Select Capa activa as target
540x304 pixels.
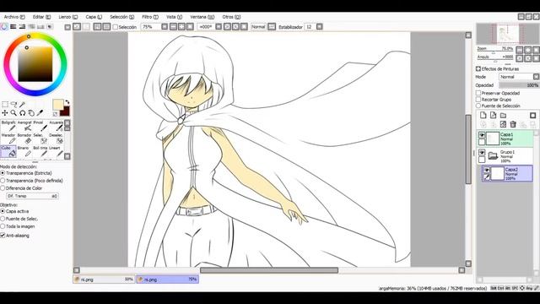3,211
